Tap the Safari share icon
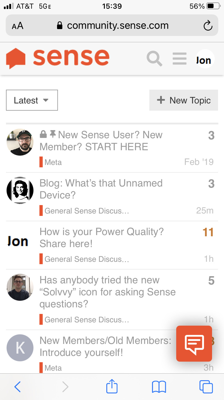The height and width of the screenshot is (400, 224). [x=112, y=387]
